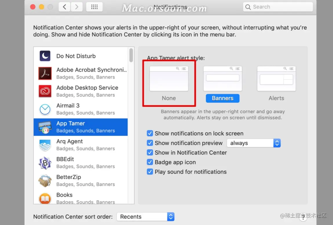Disable Badge app icon checkbox

[150, 162]
